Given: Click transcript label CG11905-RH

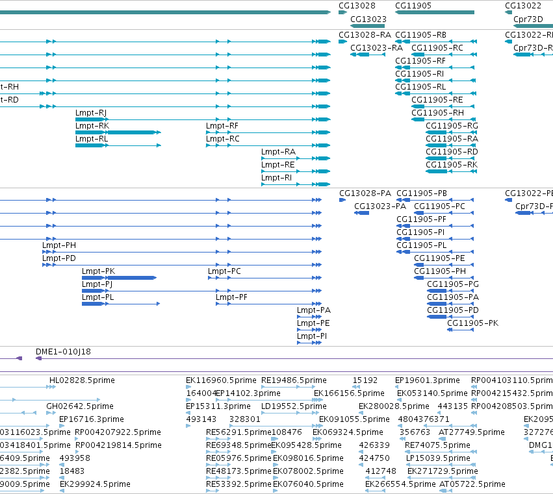Looking at the screenshot, I should [437, 113].
